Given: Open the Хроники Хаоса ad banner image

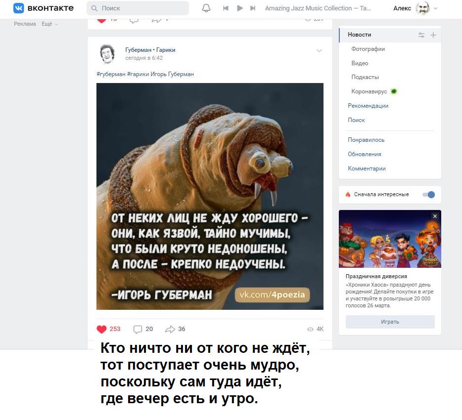Looking at the screenshot, I should (390, 239).
